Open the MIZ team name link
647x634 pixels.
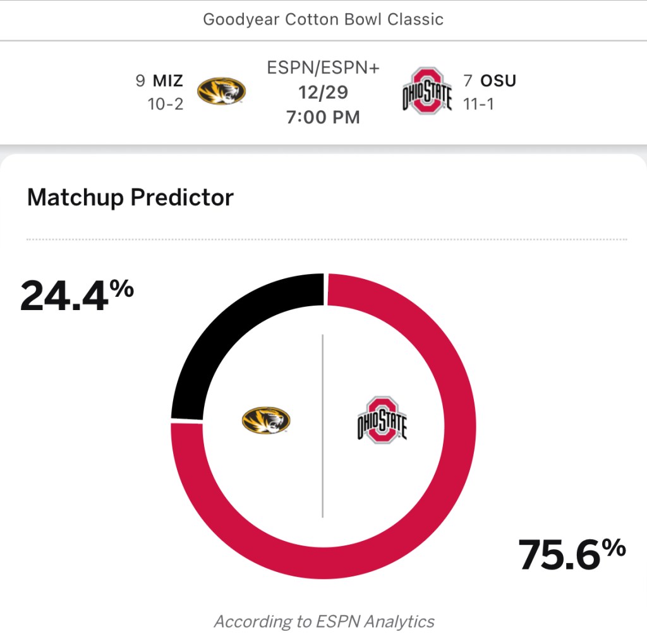click(168, 81)
